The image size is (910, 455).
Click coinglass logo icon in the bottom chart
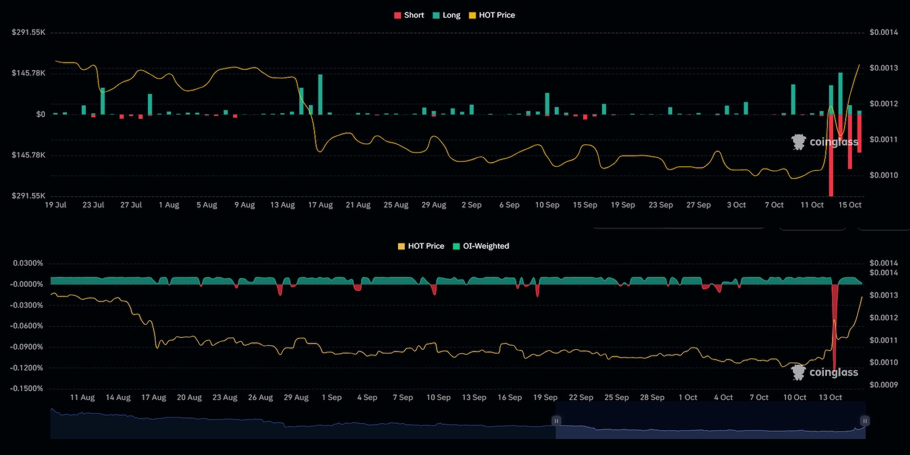pos(799,373)
